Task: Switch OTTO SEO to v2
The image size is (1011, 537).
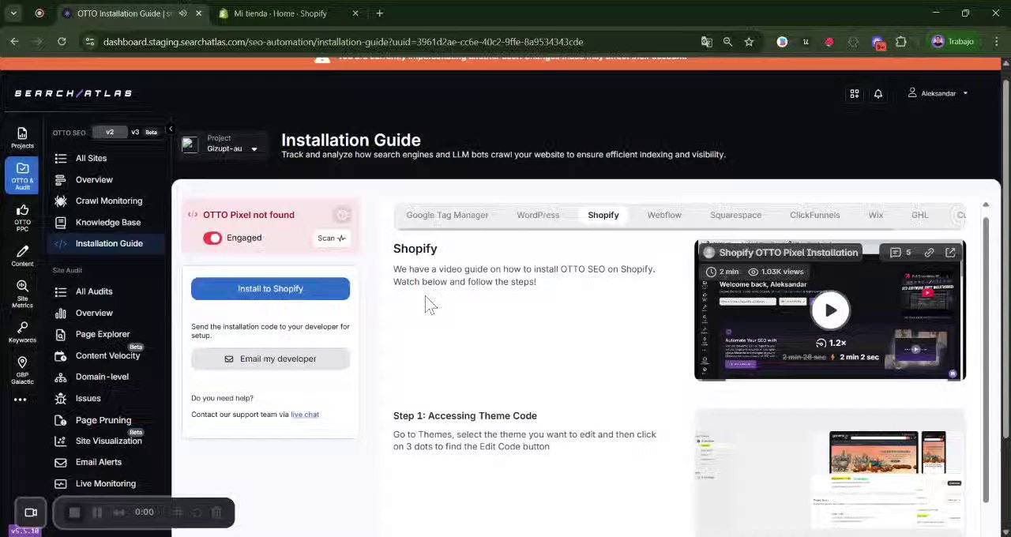Action: [x=110, y=132]
